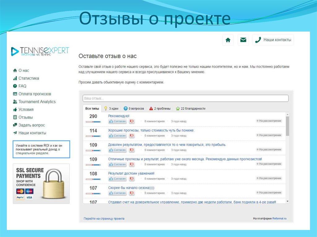The height and width of the screenshot is (237, 317).
Task: Click the thumbs-up icon next to Условия
Action: (15, 109)
